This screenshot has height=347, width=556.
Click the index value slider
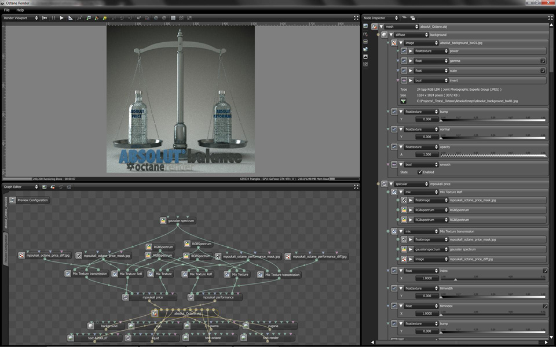pyautogui.click(x=493, y=278)
